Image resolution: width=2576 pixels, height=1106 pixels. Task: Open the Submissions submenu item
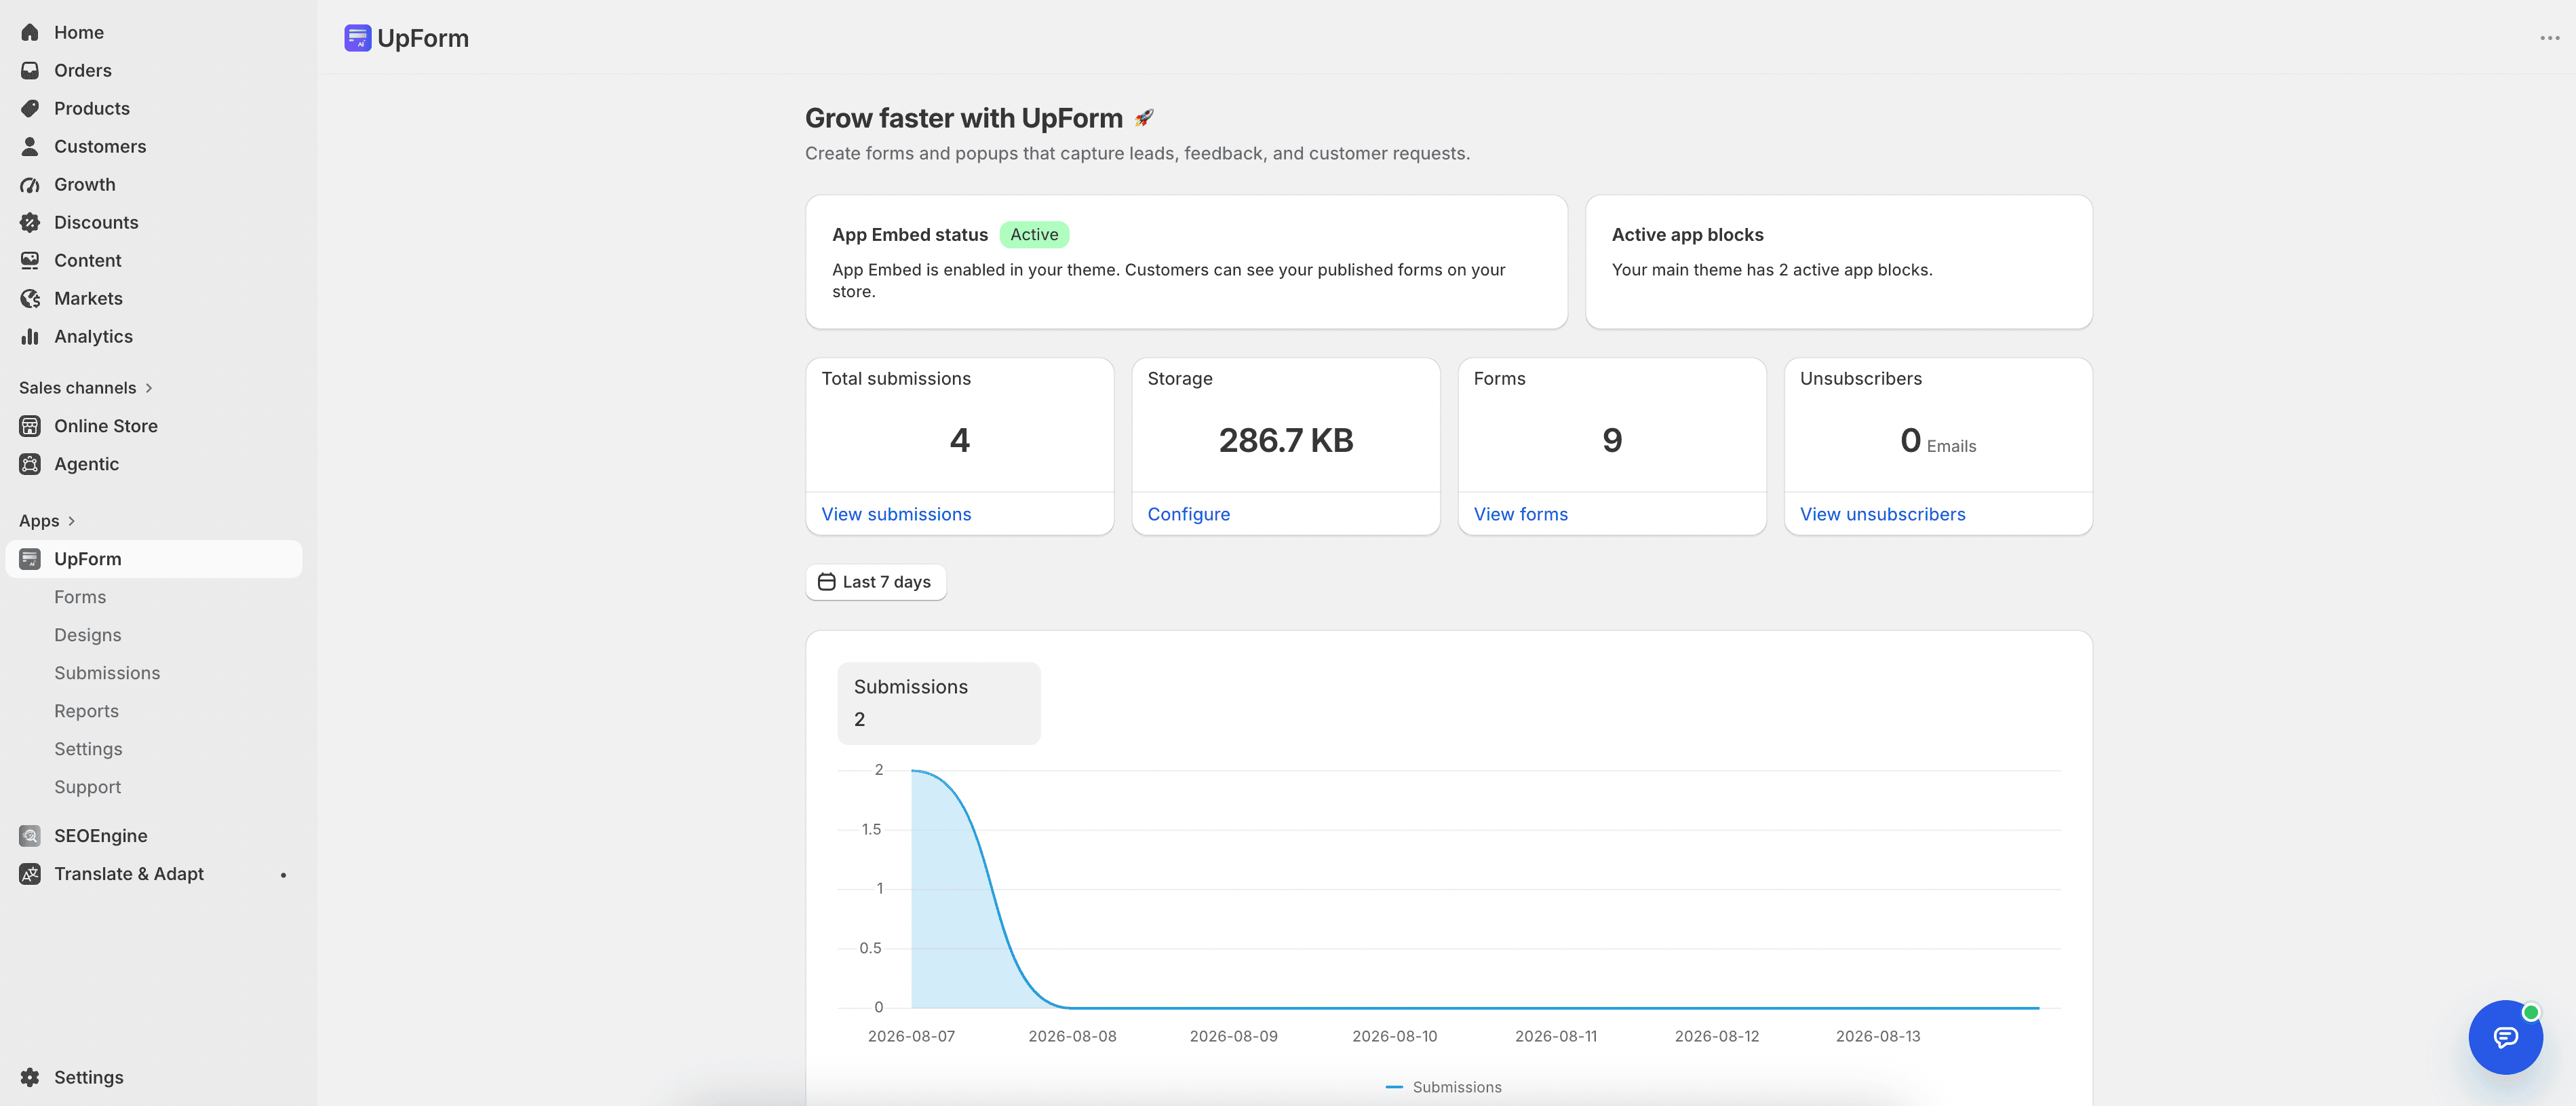[x=107, y=673]
